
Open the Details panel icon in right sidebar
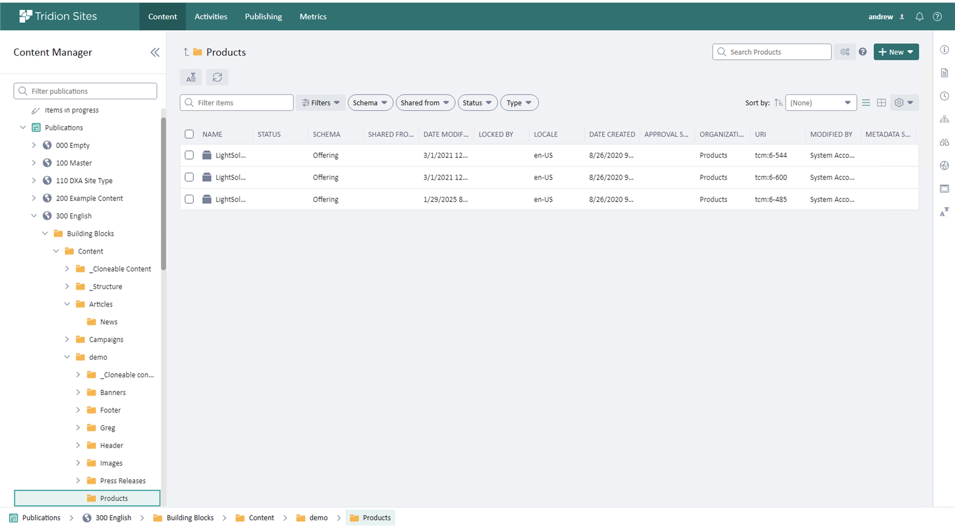[944, 73]
